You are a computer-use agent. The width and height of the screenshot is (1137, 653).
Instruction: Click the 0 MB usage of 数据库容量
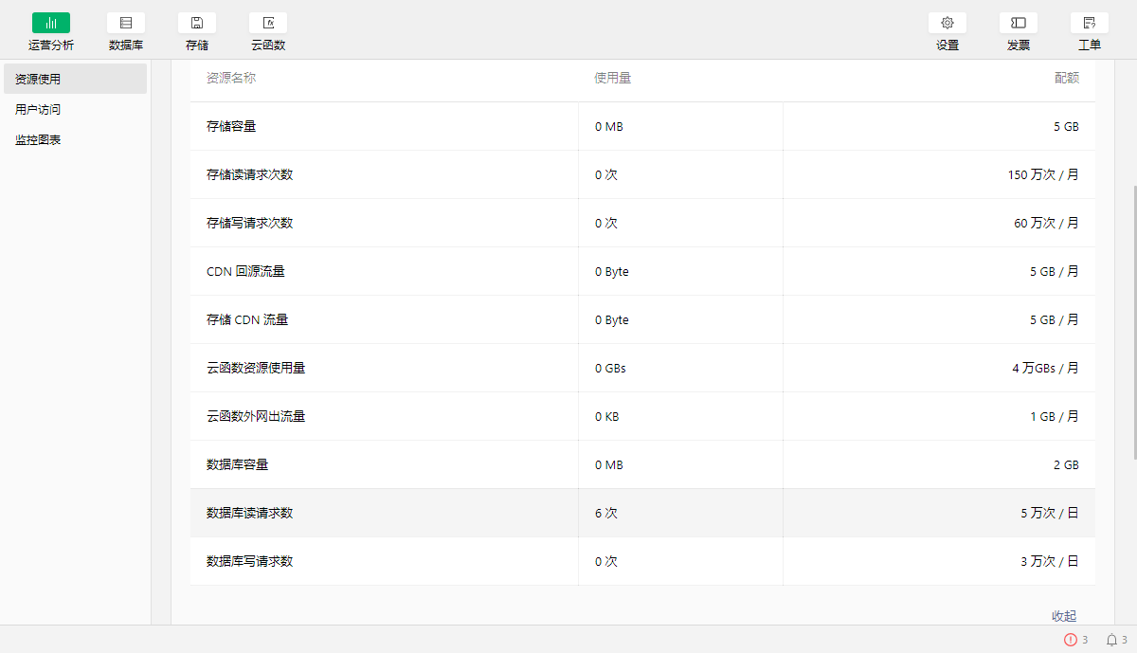pos(609,464)
